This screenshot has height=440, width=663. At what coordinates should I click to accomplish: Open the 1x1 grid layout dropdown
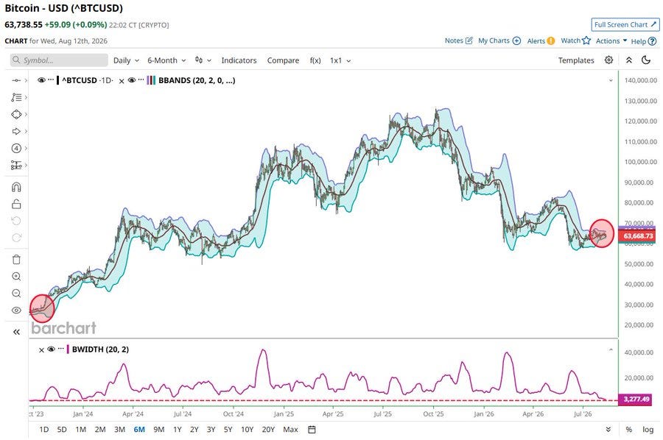coord(340,60)
